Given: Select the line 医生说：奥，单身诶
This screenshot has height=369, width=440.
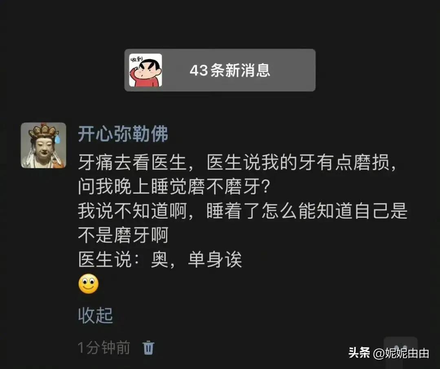Looking at the screenshot, I should pos(160,259).
